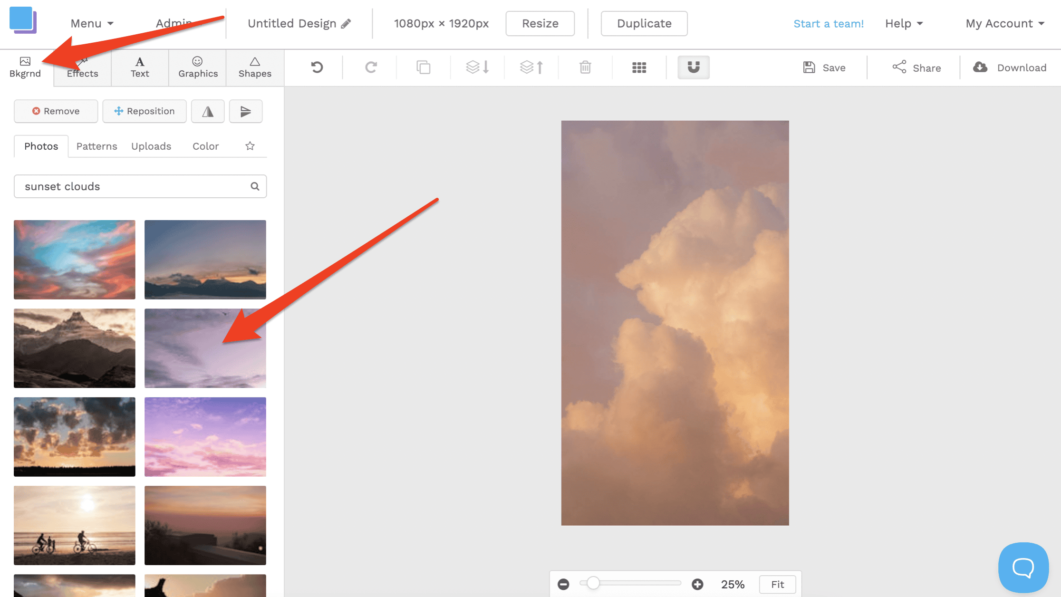Click the Reposition background button
This screenshot has width=1061, height=597.
click(145, 111)
